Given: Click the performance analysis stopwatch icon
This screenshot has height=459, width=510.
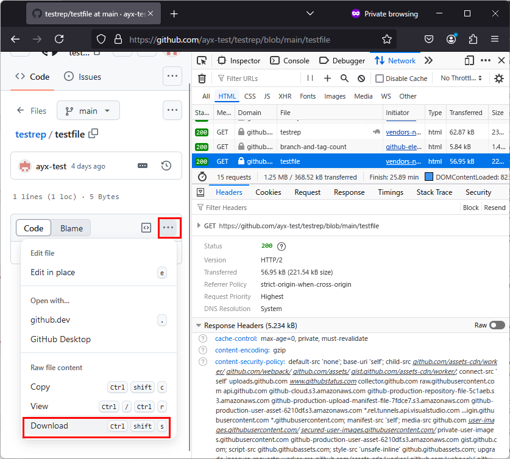Looking at the screenshot, I should coord(202,177).
